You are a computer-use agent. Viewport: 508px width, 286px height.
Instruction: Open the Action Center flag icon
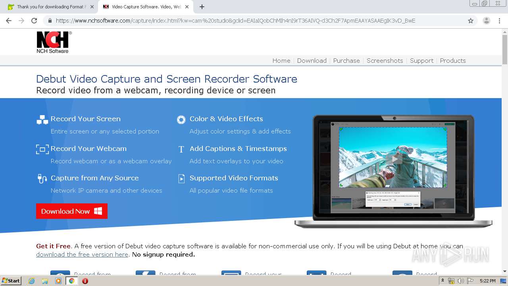(x=470, y=281)
